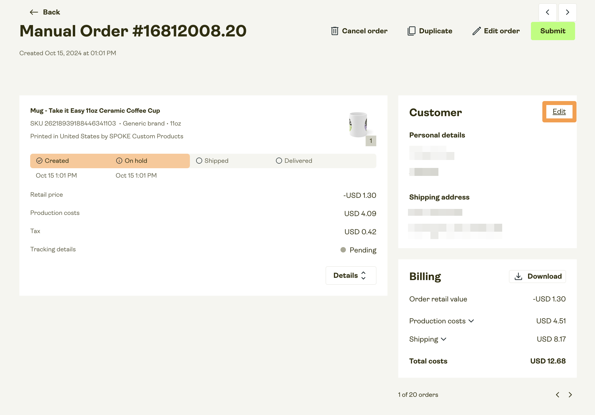Viewport: 595px width, 415px height.
Task: Click the Total costs USD 12.68 value
Action: click(x=548, y=361)
